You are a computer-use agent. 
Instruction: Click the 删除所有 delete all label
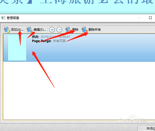(94, 29)
